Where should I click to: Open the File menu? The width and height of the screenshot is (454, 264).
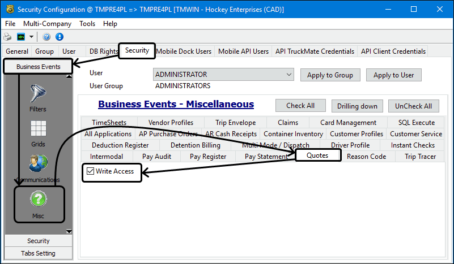[10, 24]
